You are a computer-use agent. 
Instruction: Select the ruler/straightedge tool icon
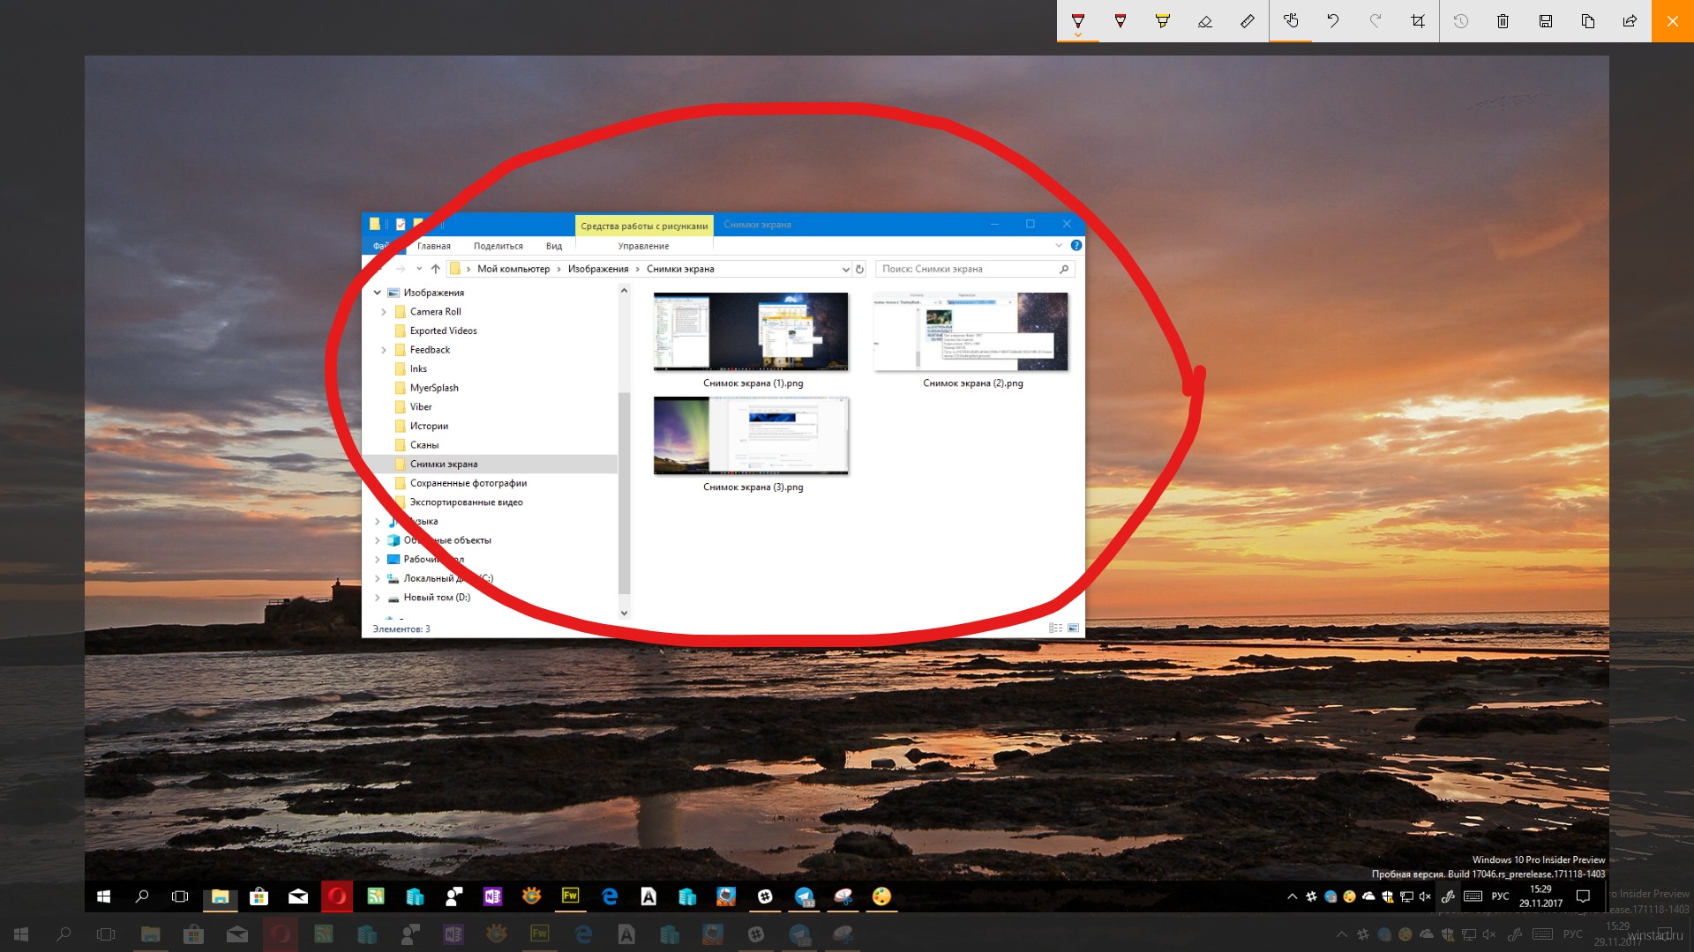pos(1246,21)
